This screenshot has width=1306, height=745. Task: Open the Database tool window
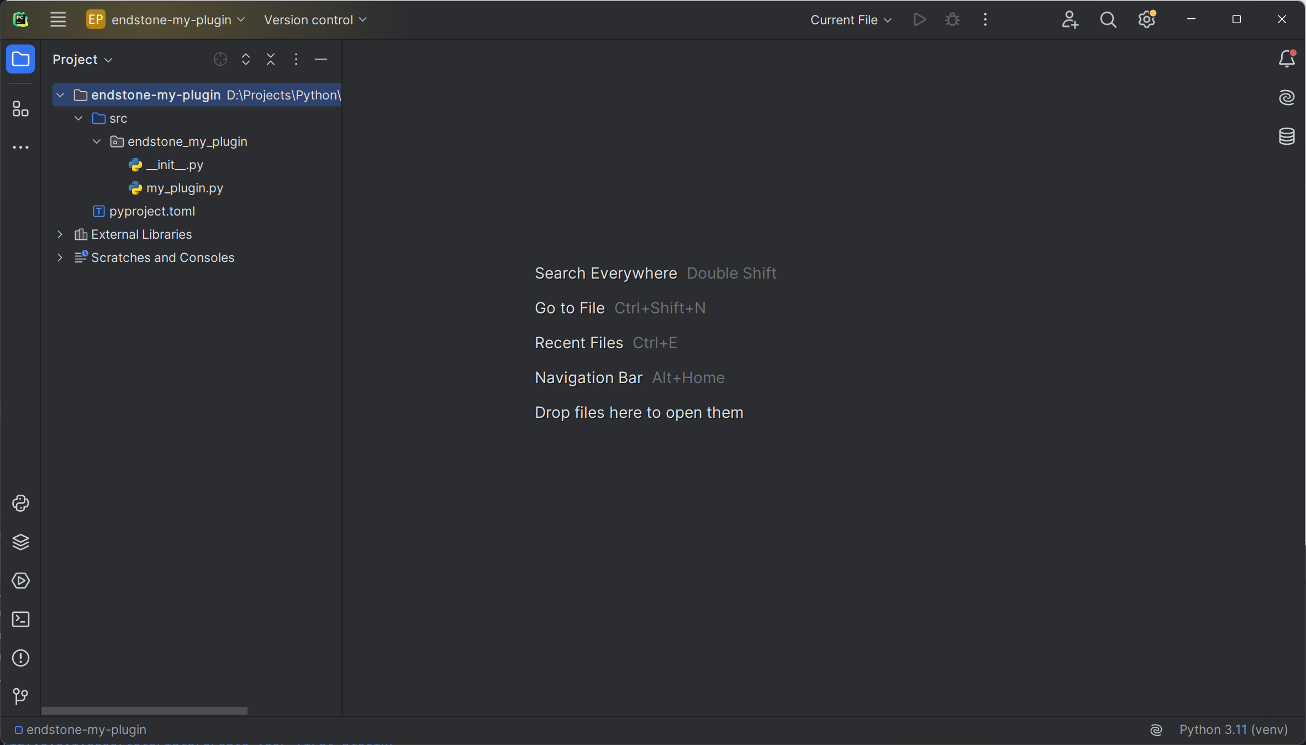tap(1287, 137)
